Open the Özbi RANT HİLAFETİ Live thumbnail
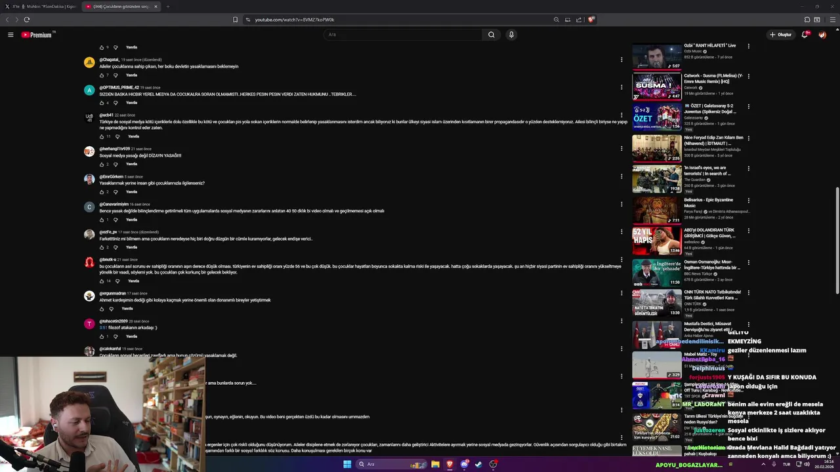This screenshot has width=840, height=472. point(657,56)
